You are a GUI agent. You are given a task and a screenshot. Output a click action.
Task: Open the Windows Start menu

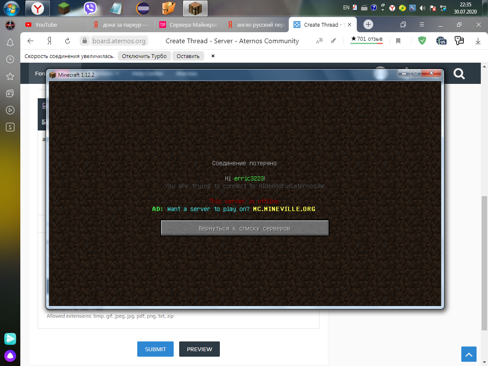tap(11, 8)
